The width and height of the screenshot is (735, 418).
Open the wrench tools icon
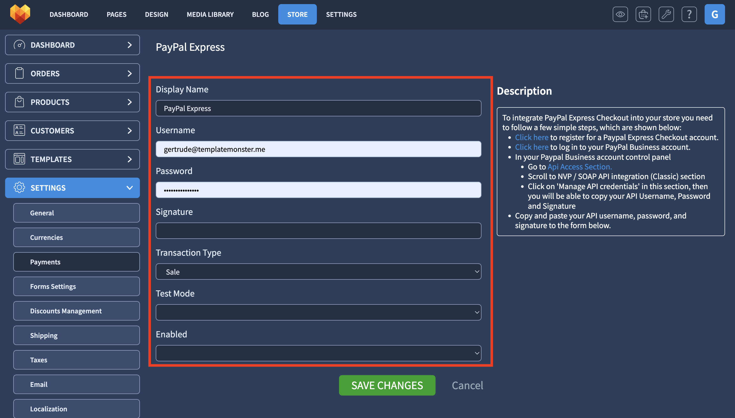coord(666,14)
